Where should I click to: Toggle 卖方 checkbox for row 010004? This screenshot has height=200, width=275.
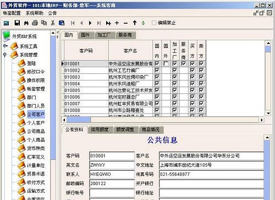pos(201,84)
